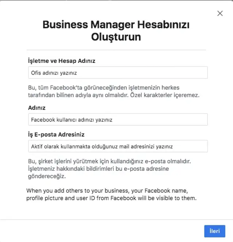The height and width of the screenshot is (242, 233).
Task: Click the helper text starting 'Bu, şirket işlerini'
Action: (x=109, y=169)
